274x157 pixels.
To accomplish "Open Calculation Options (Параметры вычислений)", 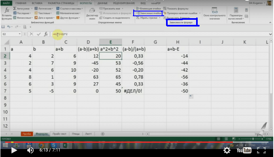I will tap(236, 13).
